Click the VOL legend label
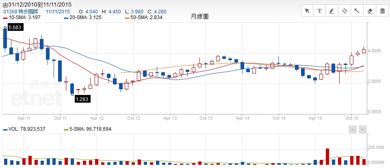 pyautogui.click(x=28, y=129)
